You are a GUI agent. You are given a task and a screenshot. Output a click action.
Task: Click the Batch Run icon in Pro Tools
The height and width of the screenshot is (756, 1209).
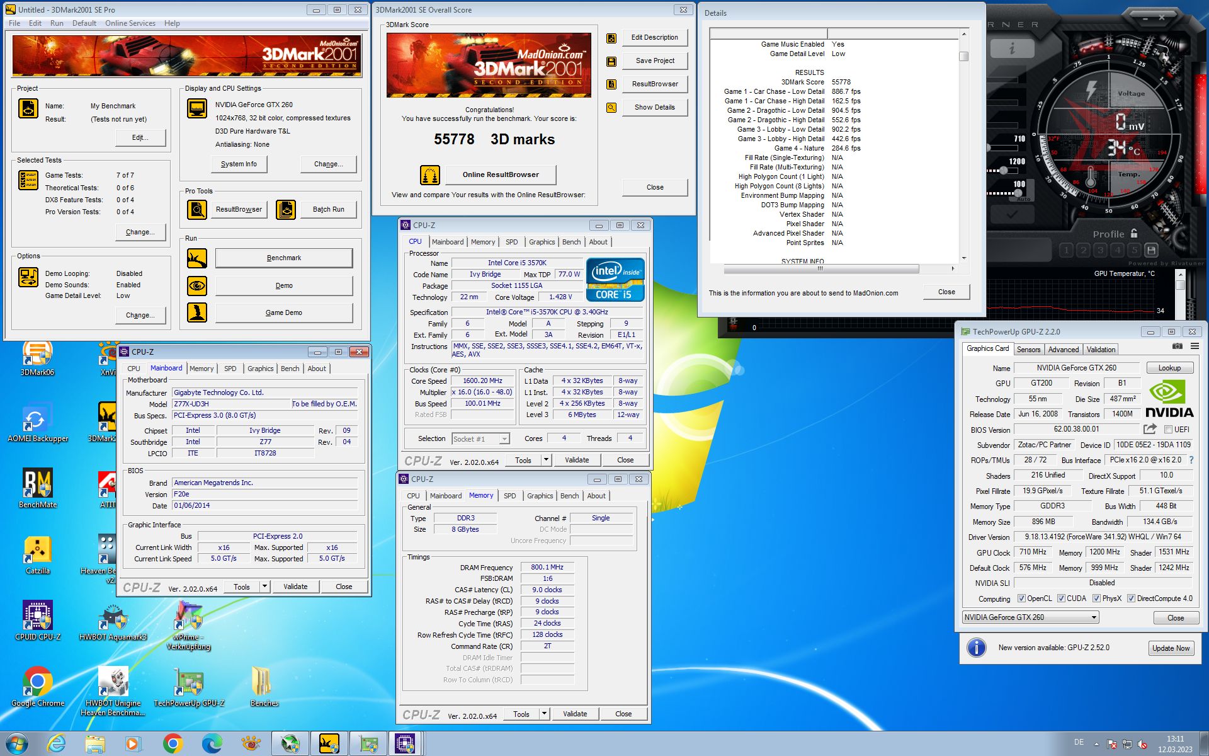point(286,209)
